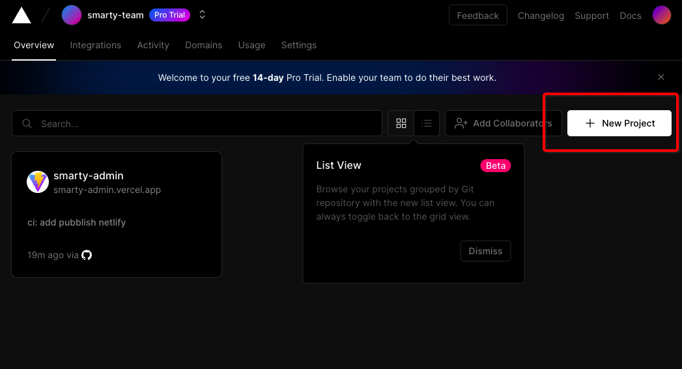The width and height of the screenshot is (682, 369).
Task: Dismiss the List View beta tooltip
Action: pos(485,251)
